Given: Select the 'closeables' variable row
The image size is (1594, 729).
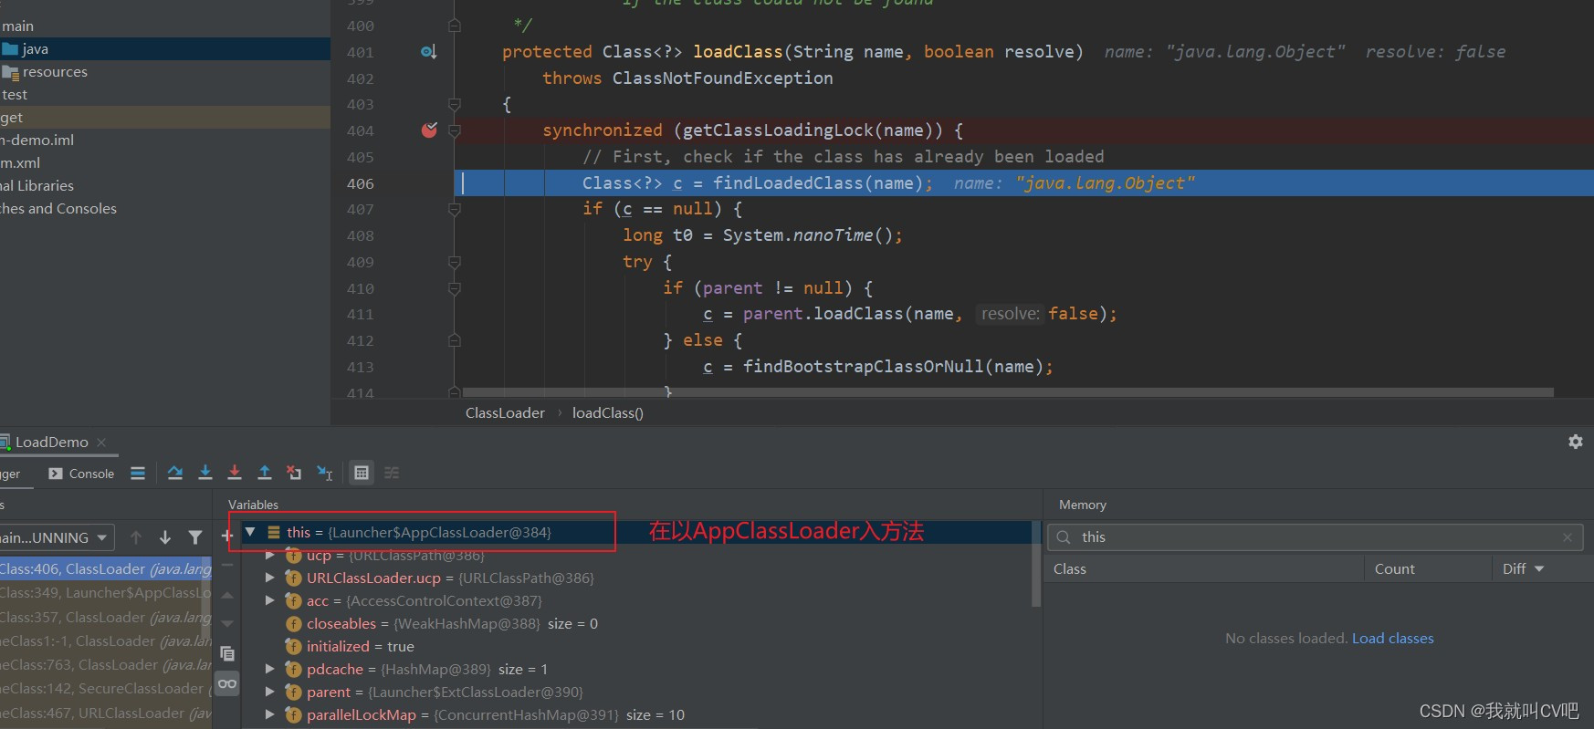Looking at the screenshot, I should (x=638, y=623).
